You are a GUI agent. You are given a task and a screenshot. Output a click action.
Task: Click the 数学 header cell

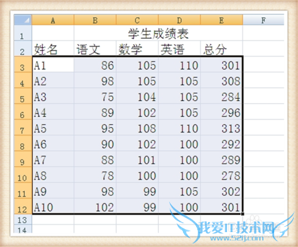[137, 49]
